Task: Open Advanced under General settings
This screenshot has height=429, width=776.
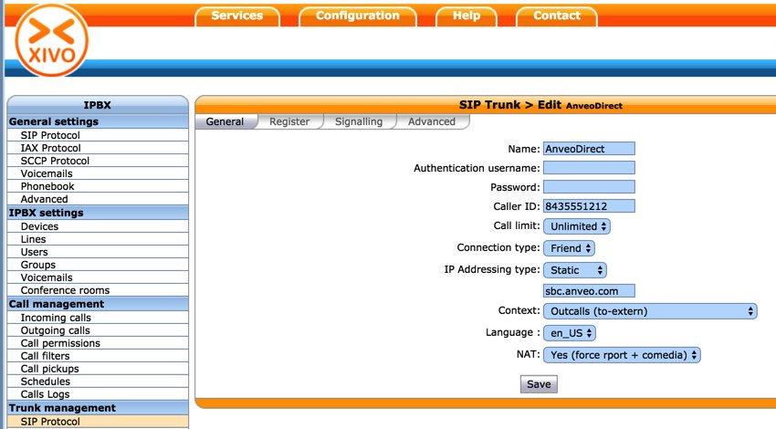Action: (x=98, y=199)
